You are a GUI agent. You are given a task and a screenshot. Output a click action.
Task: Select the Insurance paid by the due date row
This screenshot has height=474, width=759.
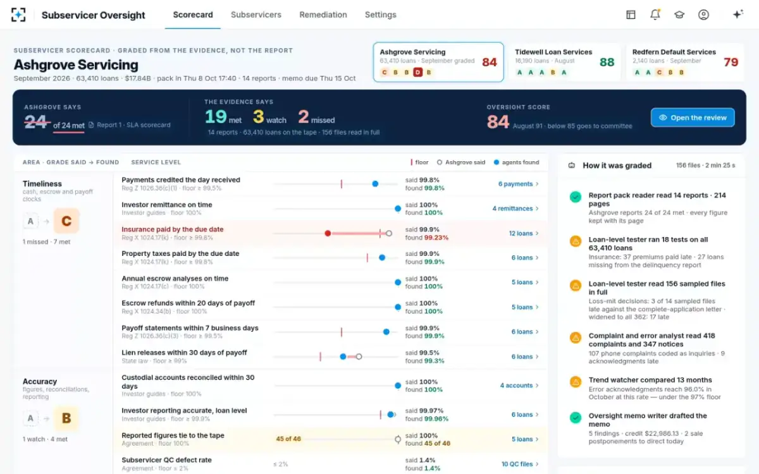tap(330, 233)
